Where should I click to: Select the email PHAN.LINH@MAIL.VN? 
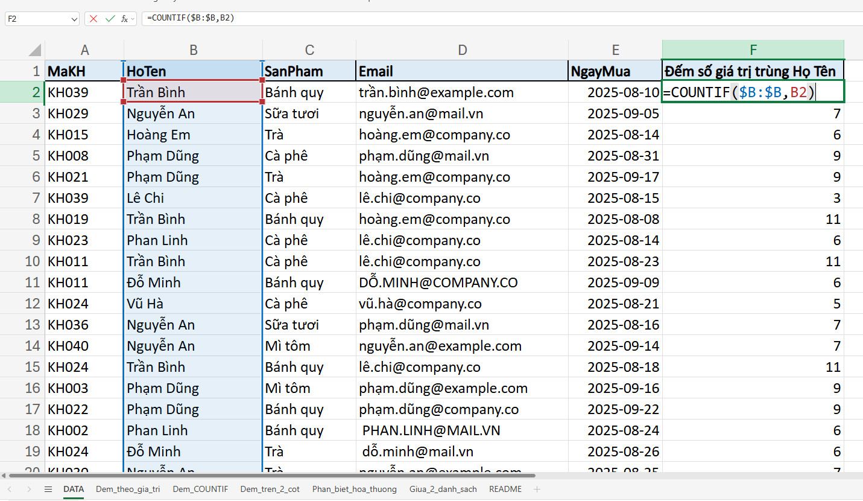pos(462,430)
